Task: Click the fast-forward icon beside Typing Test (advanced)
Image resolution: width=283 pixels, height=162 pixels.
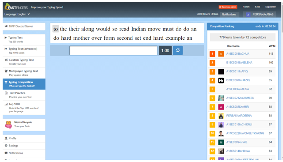Action: pos(6,49)
